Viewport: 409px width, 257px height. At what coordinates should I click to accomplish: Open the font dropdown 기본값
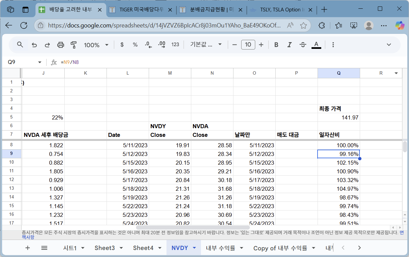click(x=206, y=45)
